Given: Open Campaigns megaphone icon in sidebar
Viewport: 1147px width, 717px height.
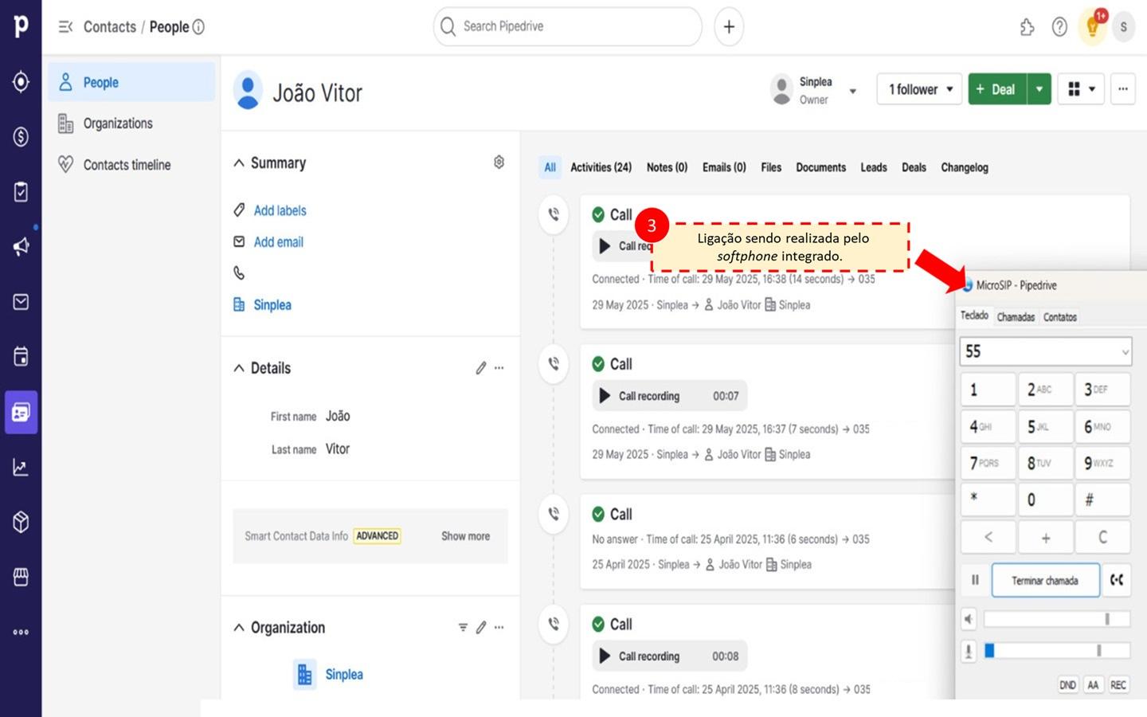Looking at the screenshot, I should click(x=21, y=246).
